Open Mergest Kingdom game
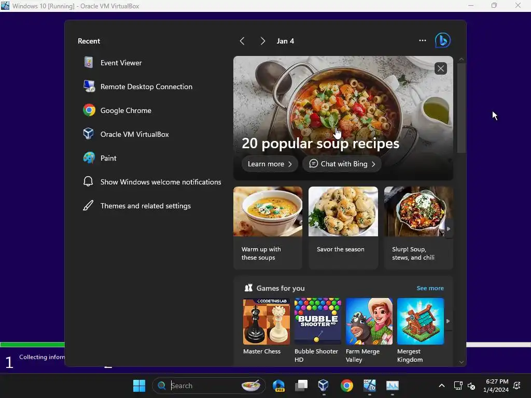 [x=420, y=331]
